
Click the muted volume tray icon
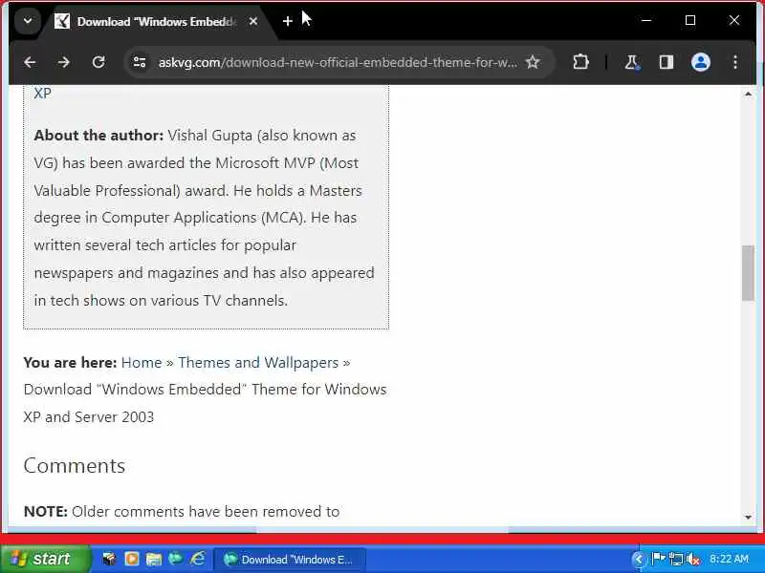[x=692, y=559]
